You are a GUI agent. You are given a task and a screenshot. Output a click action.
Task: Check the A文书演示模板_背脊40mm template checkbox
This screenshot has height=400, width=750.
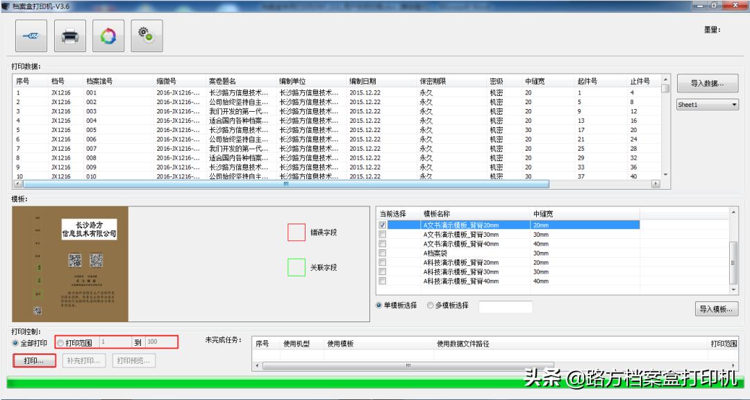(382, 244)
